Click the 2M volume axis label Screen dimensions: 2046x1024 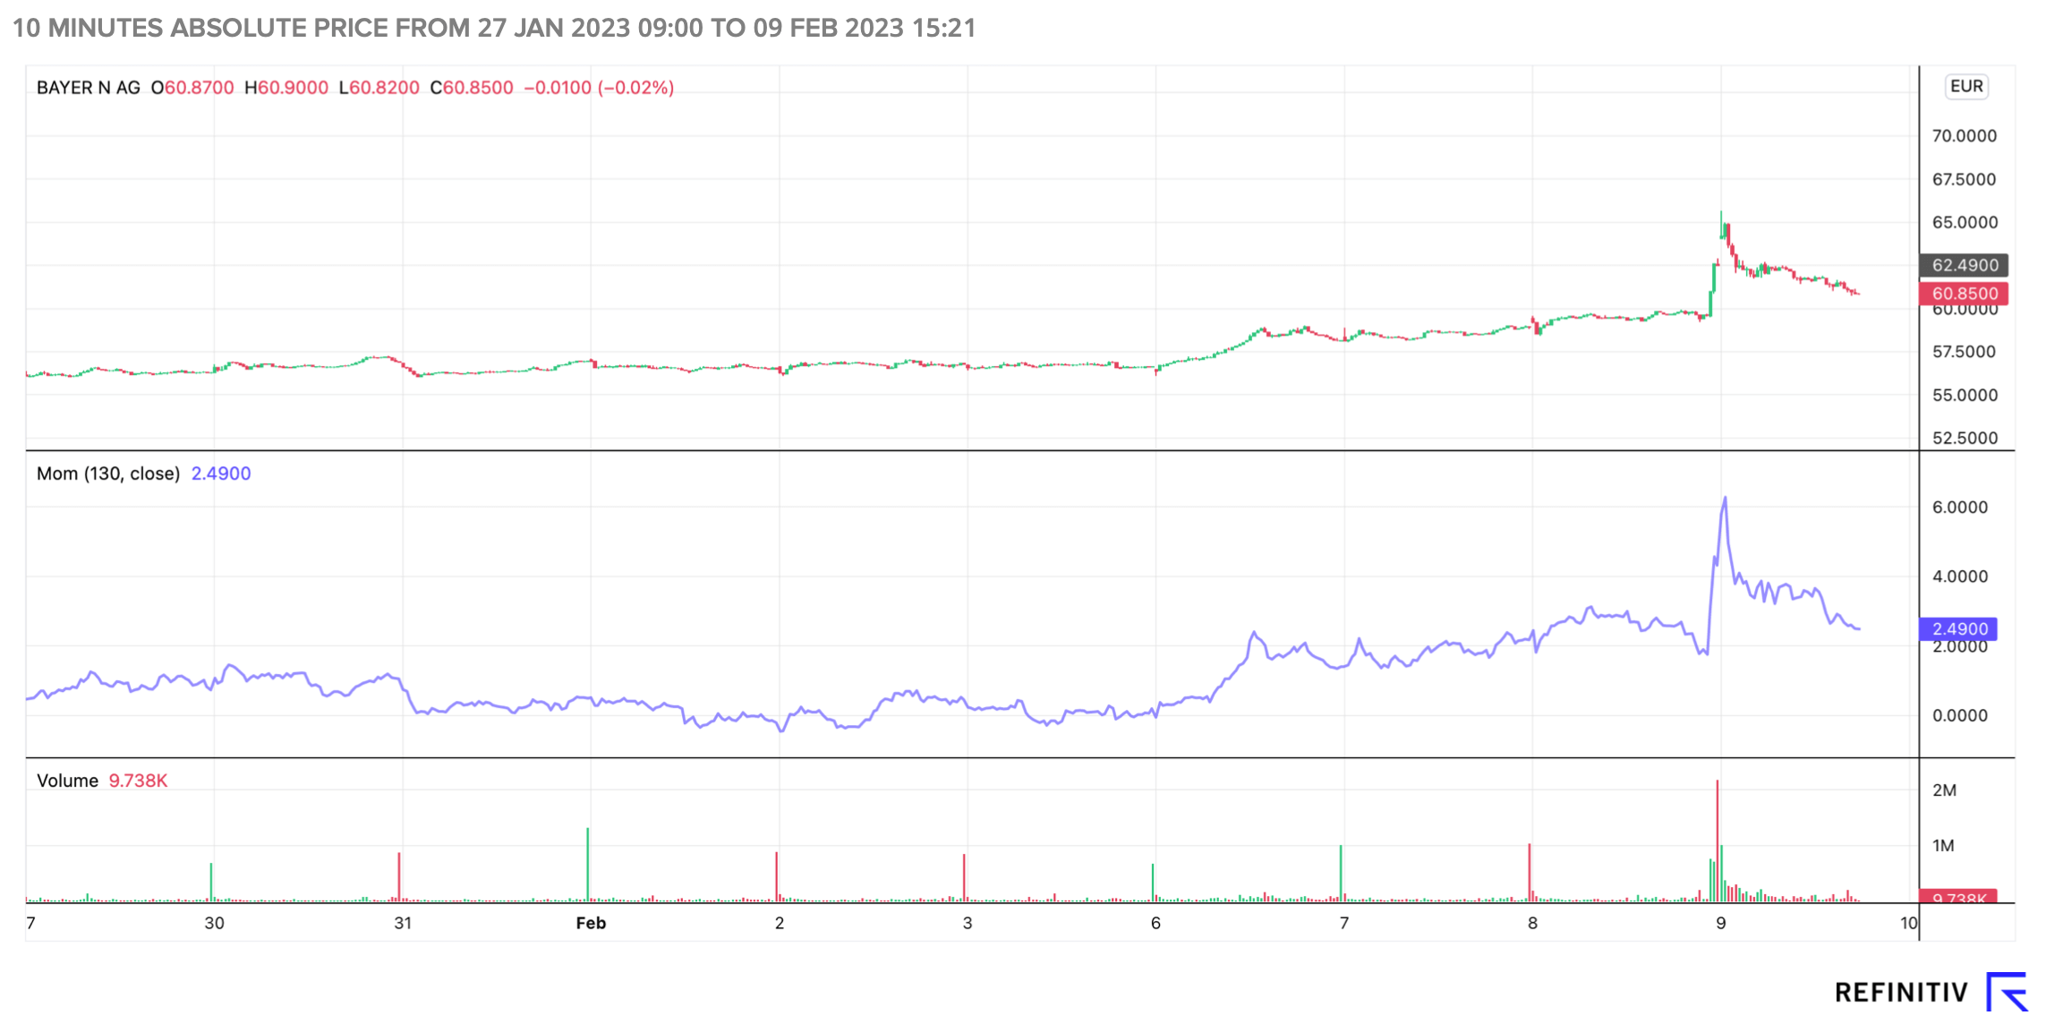coord(1944,790)
